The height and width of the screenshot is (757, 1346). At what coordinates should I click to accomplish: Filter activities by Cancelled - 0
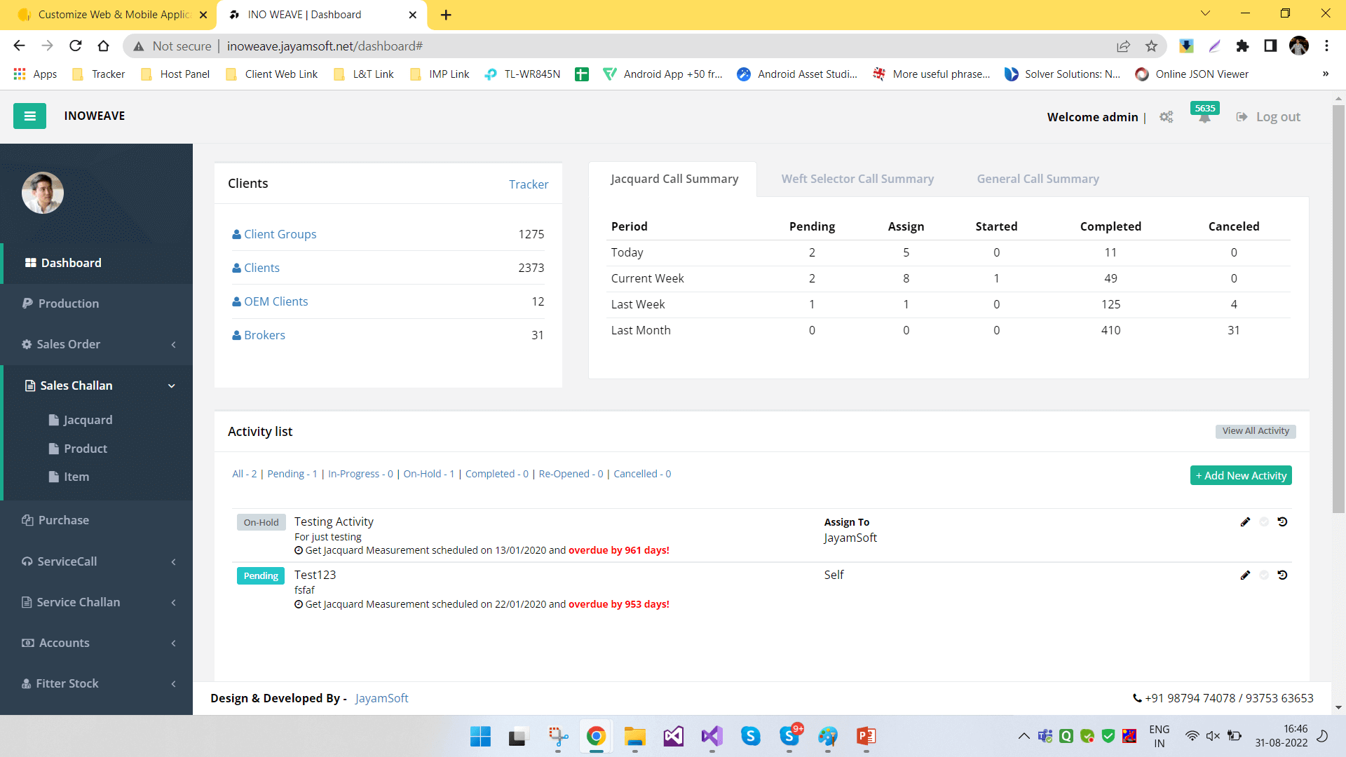[x=642, y=474]
